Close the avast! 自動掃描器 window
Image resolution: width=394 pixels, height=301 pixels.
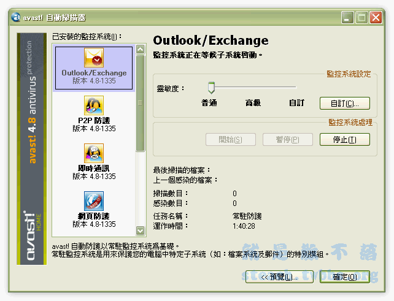(x=376, y=18)
